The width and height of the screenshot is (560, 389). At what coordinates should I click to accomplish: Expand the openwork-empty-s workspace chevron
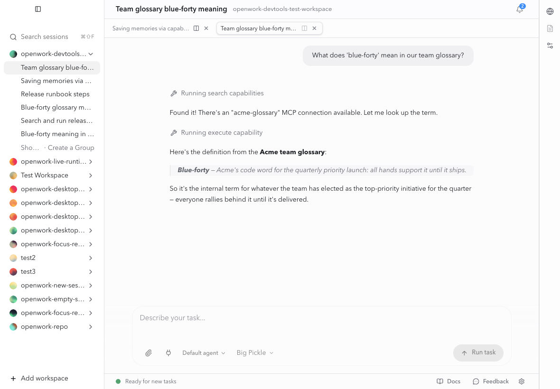pyautogui.click(x=91, y=299)
